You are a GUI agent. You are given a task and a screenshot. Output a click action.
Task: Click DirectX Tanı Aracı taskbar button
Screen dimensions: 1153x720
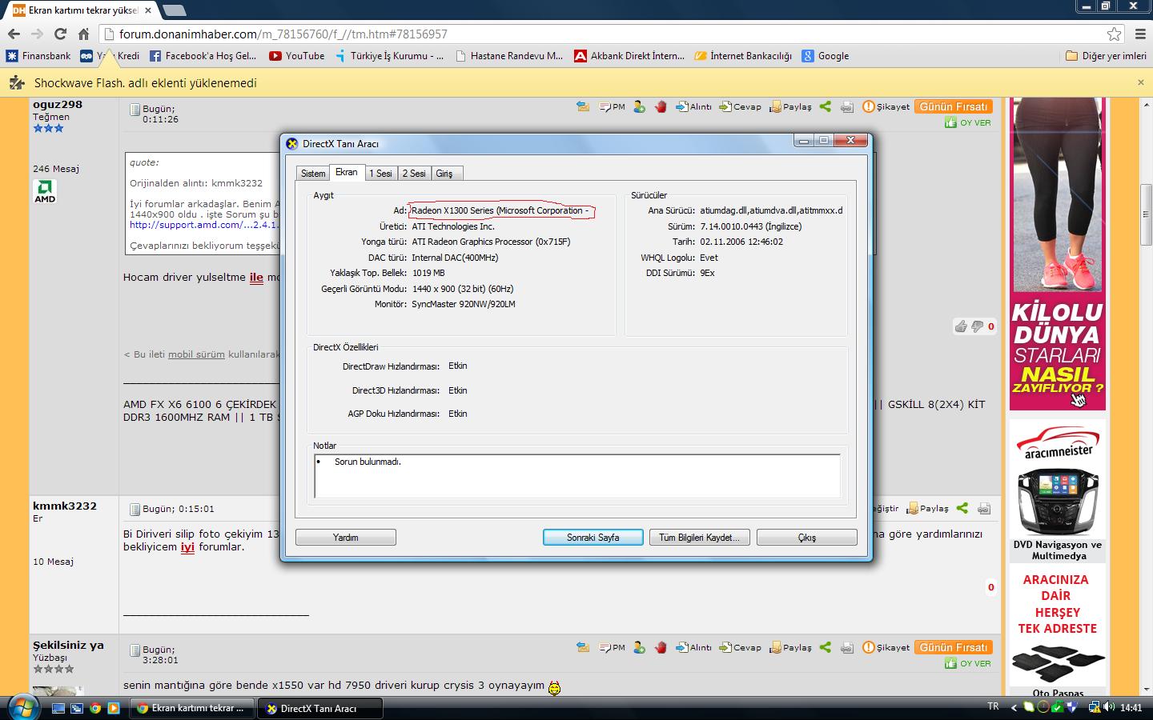[319, 708]
